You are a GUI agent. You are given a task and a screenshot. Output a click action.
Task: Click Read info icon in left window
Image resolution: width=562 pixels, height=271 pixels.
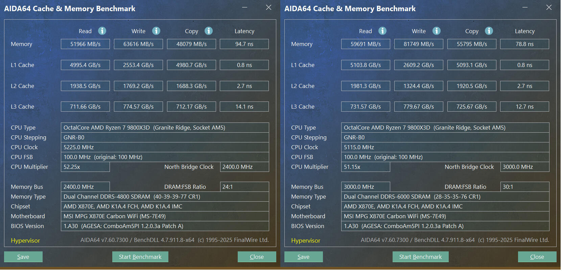pos(102,31)
